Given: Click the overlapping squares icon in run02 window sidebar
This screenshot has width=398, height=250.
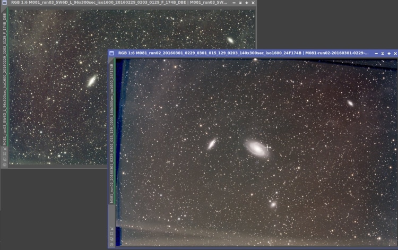Looking at the screenshot, I should [111, 239].
